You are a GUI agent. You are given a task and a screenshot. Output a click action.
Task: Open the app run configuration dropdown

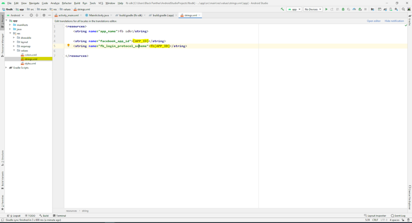294,9
